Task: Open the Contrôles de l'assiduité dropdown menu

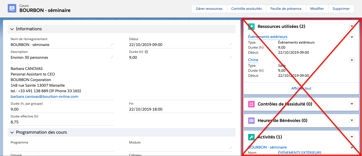Action: [x=352, y=104]
